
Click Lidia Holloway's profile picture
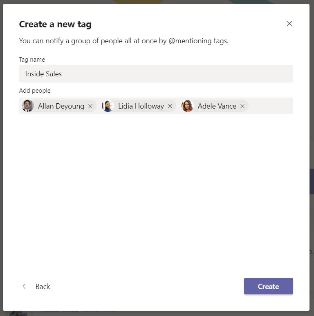point(108,106)
